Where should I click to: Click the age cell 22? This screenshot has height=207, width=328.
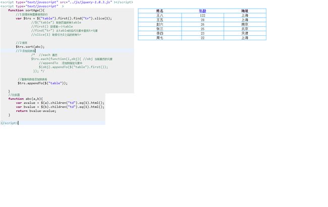pyautogui.click(x=202, y=38)
